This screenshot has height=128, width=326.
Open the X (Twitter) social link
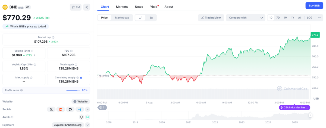click(51, 109)
